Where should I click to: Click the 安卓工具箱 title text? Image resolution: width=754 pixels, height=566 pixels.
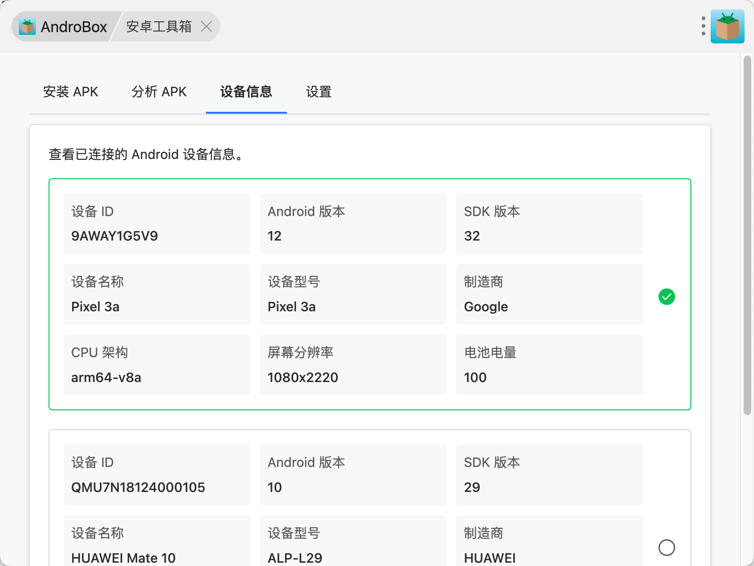click(x=159, y=26)
